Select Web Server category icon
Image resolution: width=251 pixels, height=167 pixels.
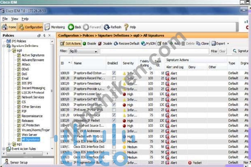19,135
